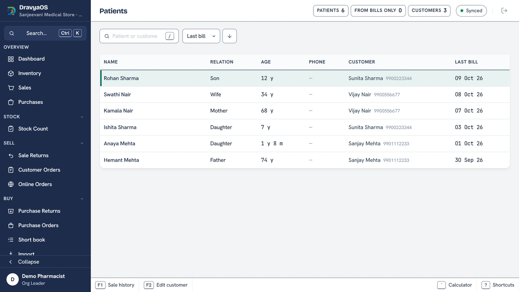Click the LAST BILL column header
This screenshot has height=292, width=519.
(466, 62)
